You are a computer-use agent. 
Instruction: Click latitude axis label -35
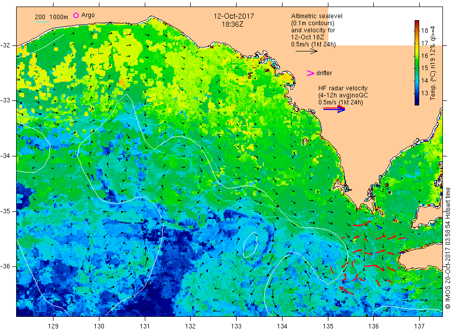pos(6,211)
